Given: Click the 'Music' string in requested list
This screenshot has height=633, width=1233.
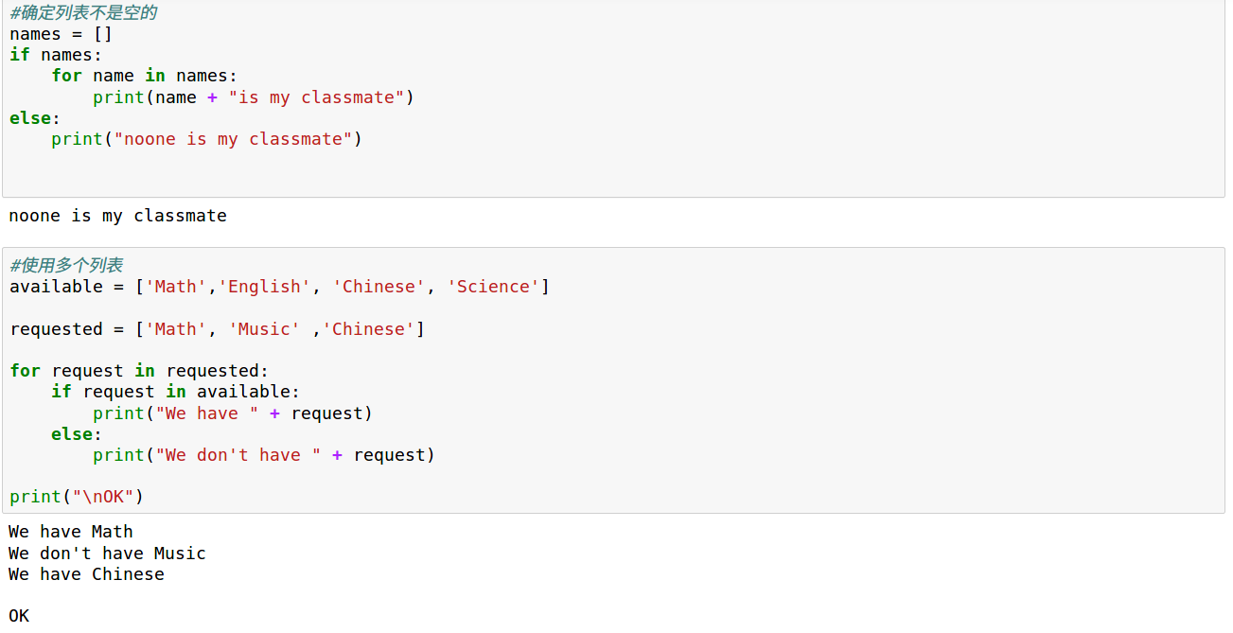Looking at the screenshot, I should [x=264, y=329].
